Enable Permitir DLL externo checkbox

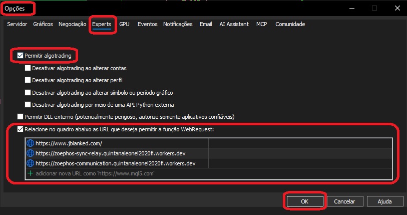click(x=20, y=117)
